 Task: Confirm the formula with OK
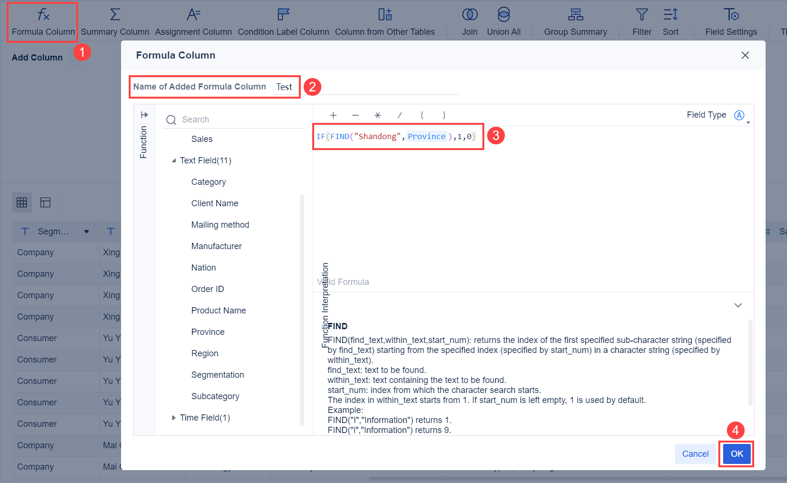pos(736,453)
